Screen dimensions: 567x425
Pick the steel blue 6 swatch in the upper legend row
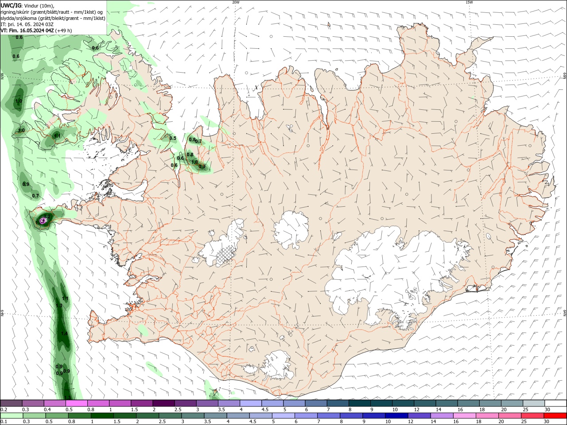click(316, 403)
